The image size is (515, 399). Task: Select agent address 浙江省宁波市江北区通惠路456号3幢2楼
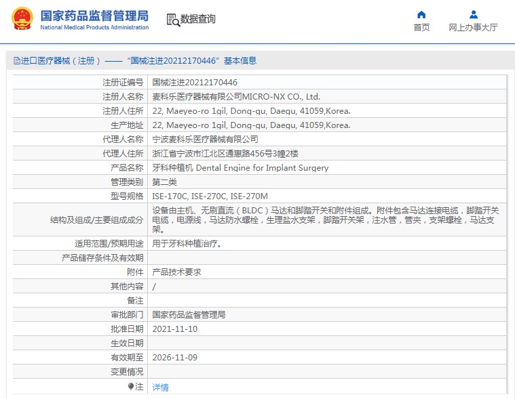[x=225, y=154]
